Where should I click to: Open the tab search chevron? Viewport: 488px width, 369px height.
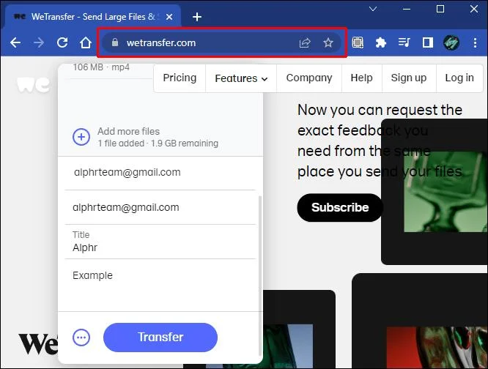(x=373, y=9)
